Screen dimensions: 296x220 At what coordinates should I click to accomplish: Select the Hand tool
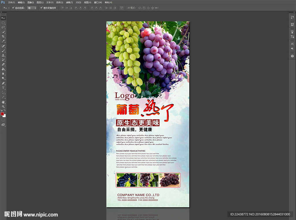3,102
